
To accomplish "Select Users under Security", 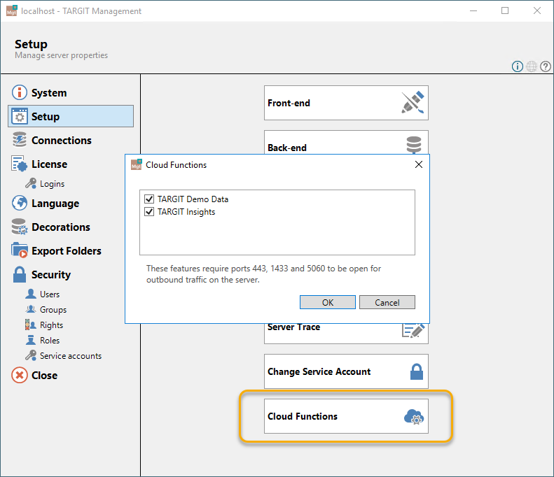I will click(50, 294).
